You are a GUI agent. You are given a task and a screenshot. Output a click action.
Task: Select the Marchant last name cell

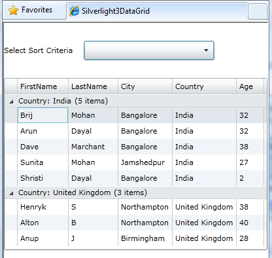coord(93,147)
